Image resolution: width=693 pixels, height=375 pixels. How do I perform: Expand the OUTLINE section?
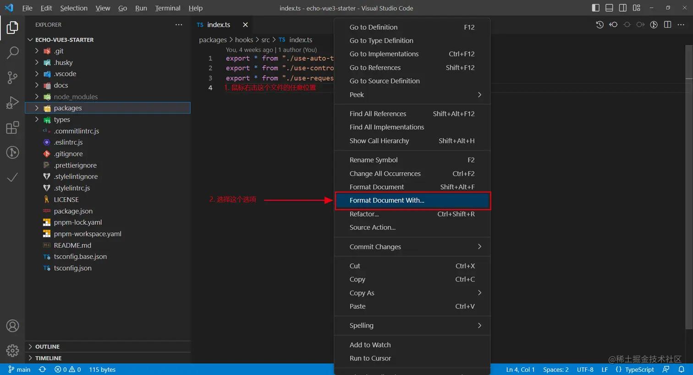107,347
